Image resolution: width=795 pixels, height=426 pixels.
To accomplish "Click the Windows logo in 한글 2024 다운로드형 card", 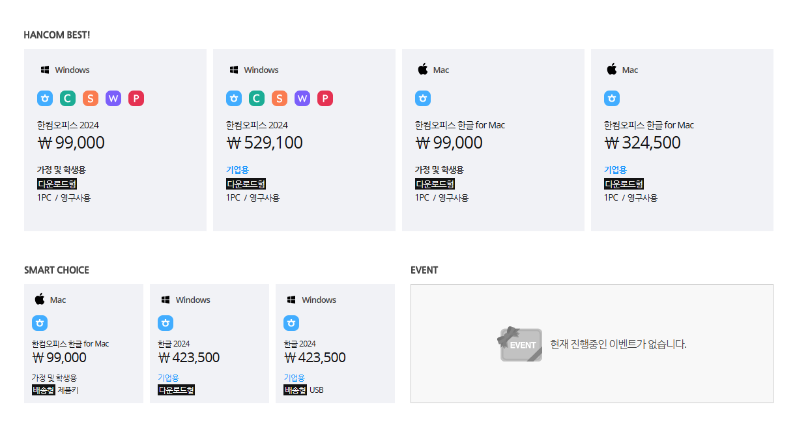I will (166, 300).
